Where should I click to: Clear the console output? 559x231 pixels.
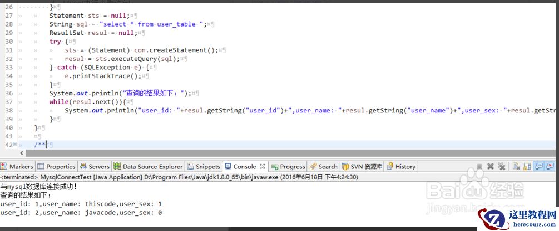[516, 166]
